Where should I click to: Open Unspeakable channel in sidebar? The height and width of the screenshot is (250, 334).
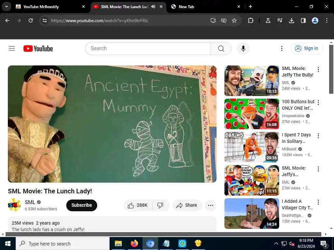point(293,116)
